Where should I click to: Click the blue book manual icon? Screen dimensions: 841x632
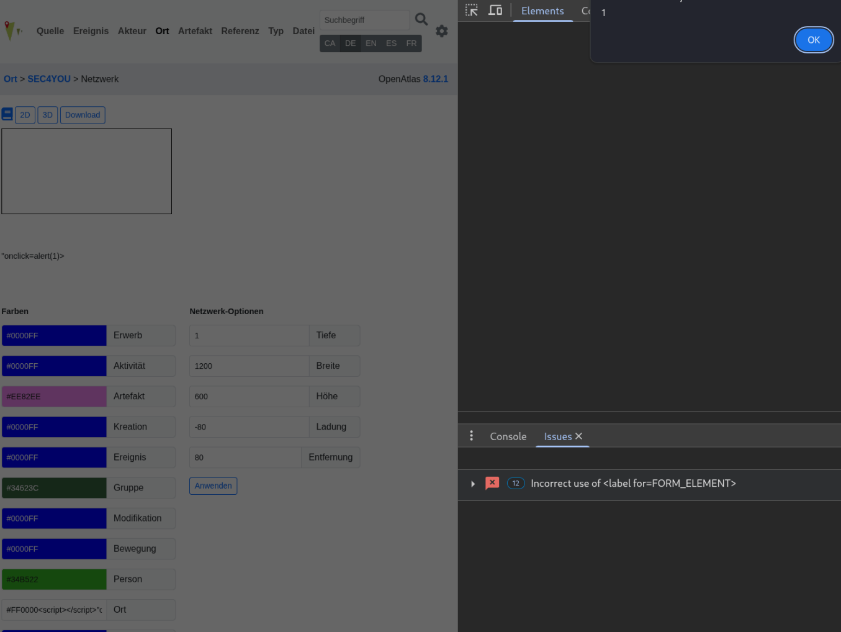coord(7,114)
